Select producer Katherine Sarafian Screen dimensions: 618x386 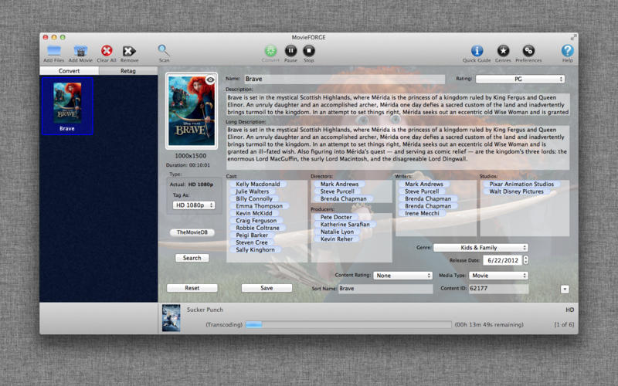(345, 225)
